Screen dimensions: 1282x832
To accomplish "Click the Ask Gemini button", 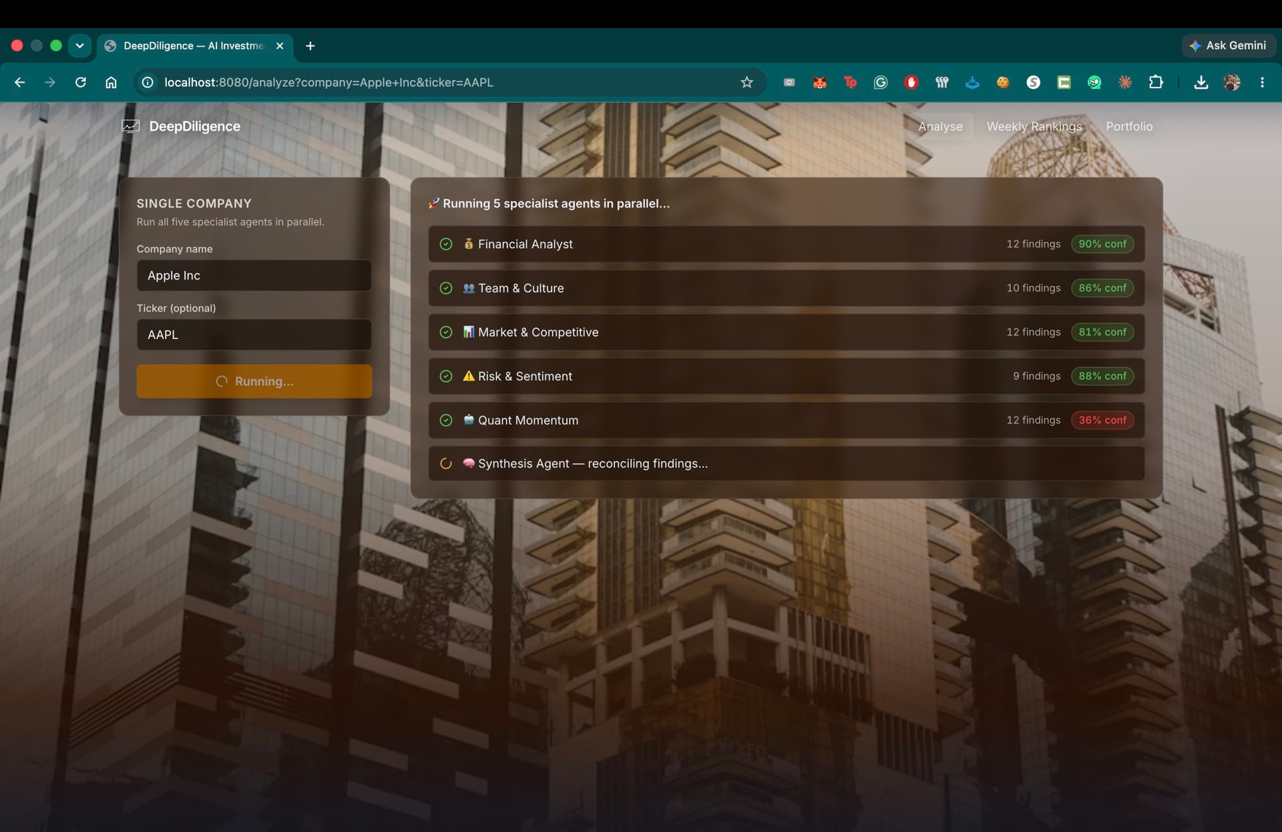I will 1229,45.
